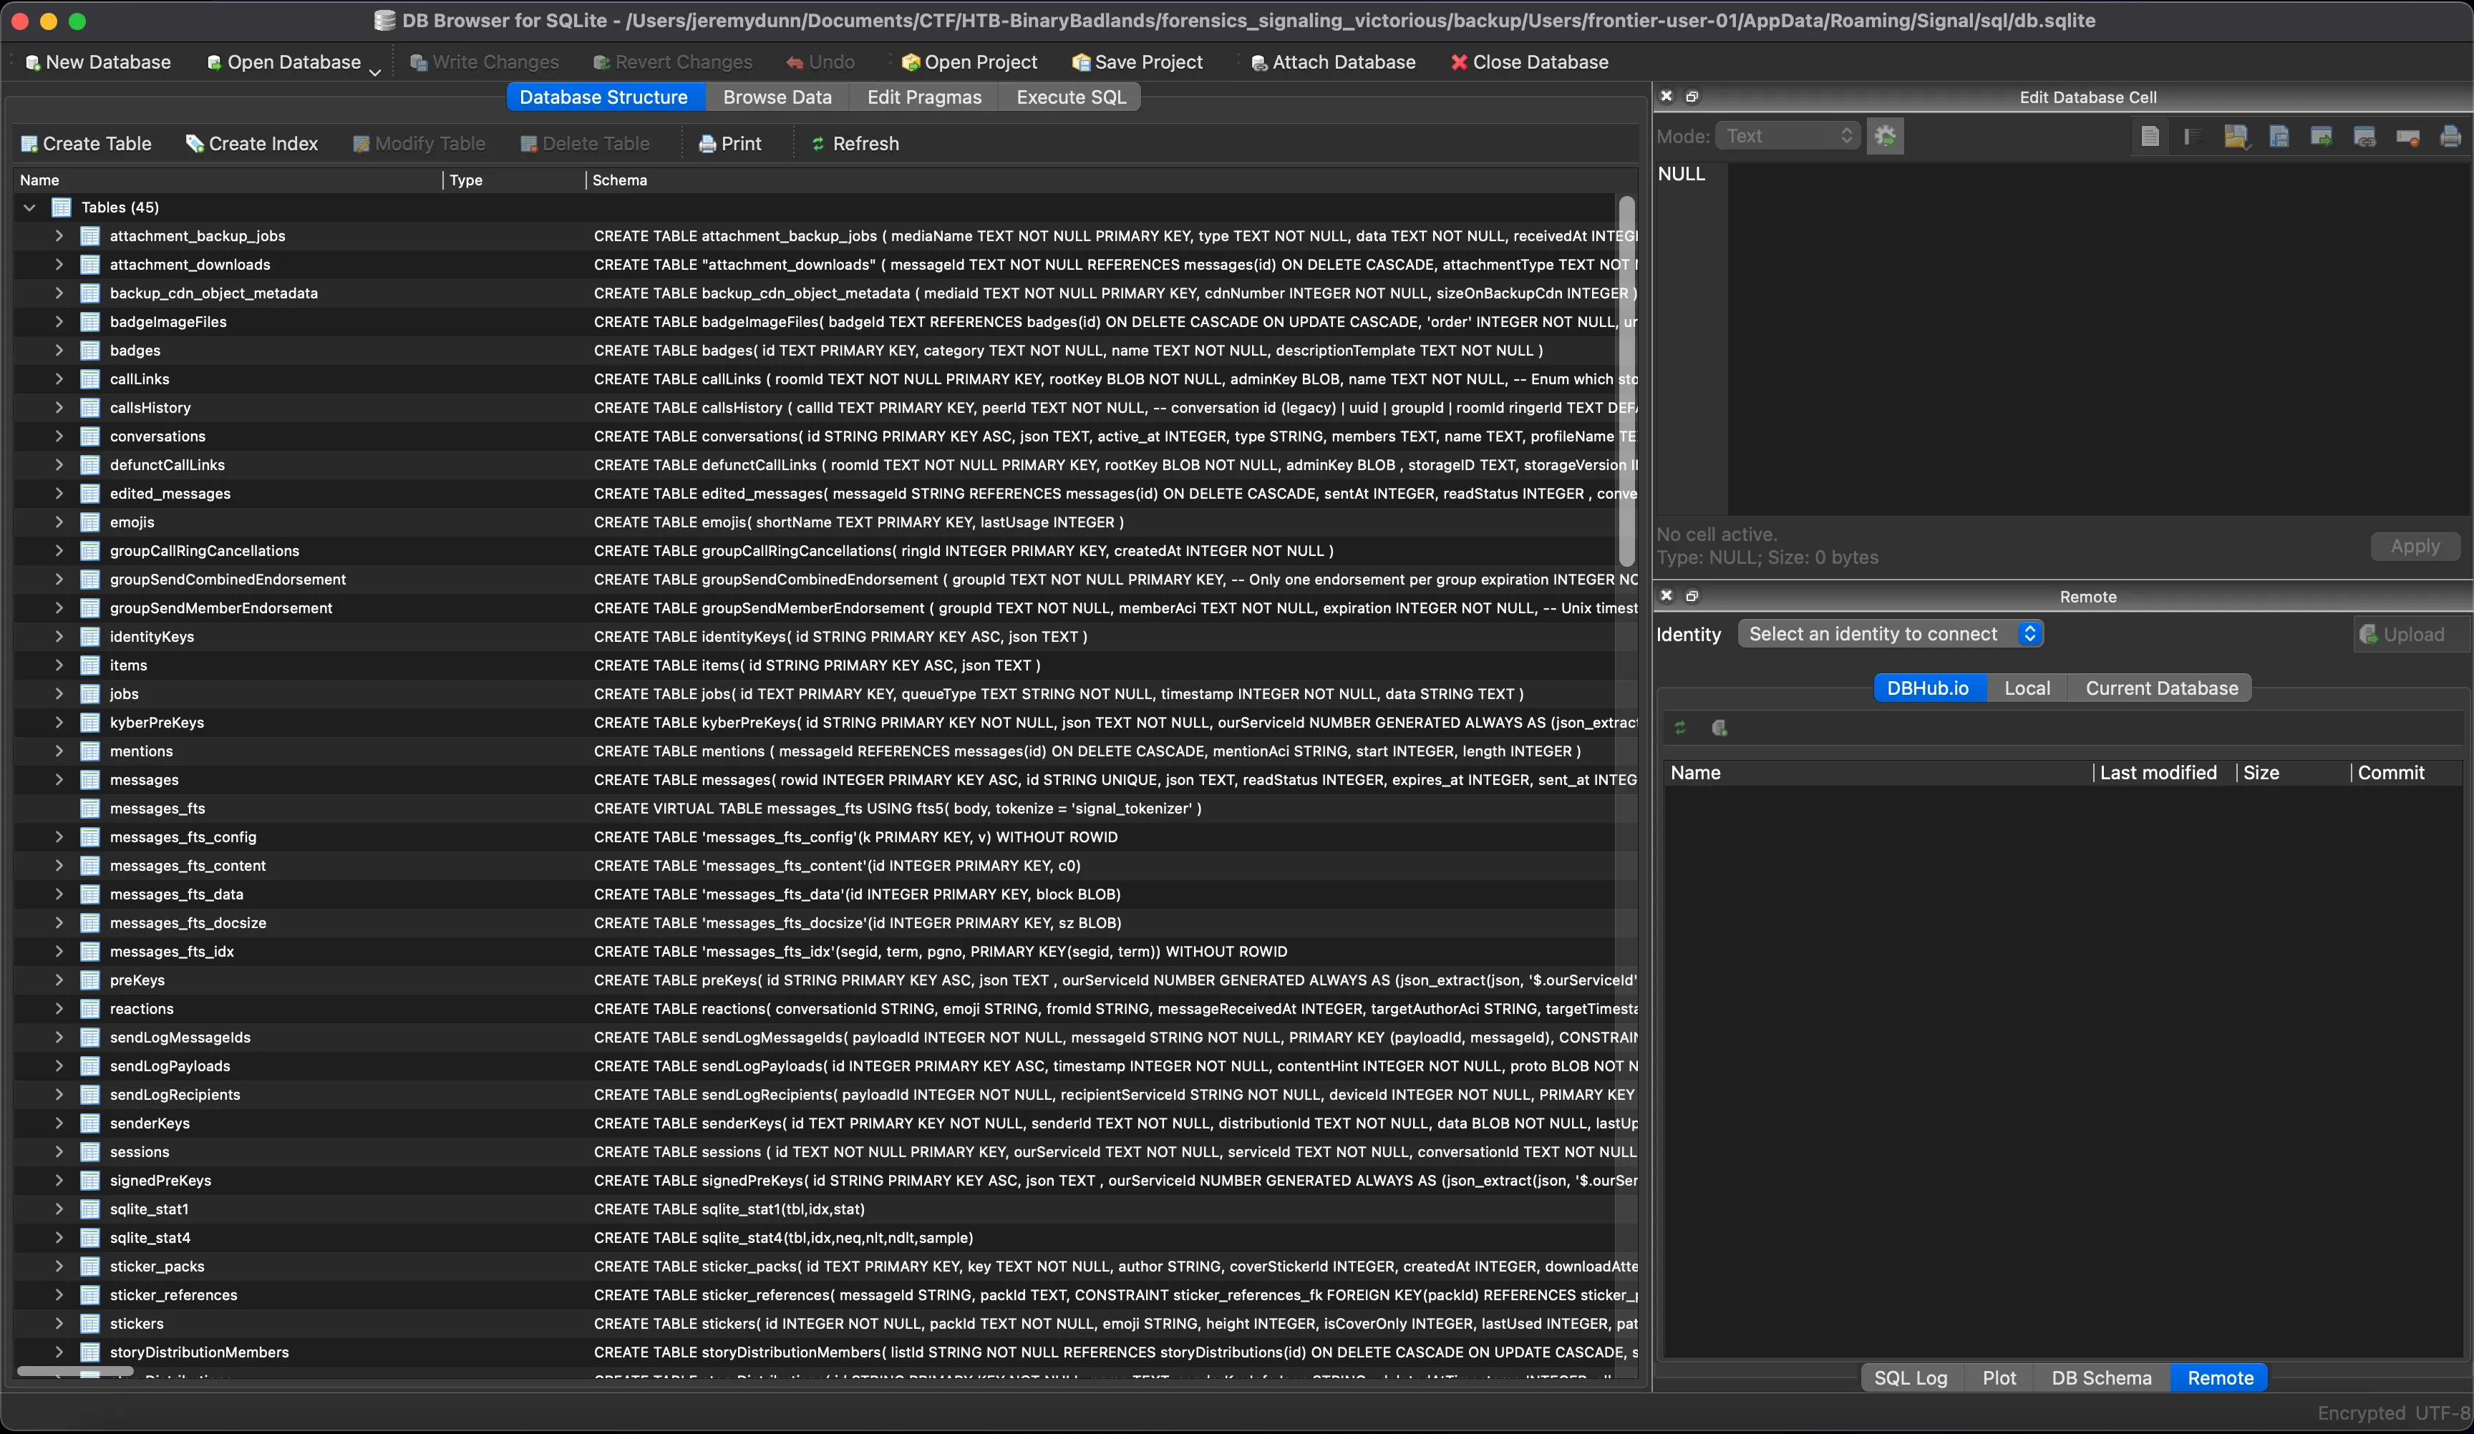Click the open link icon
The height and width of the screenshot is (1434, 2474).
(x=2364, y=137)
